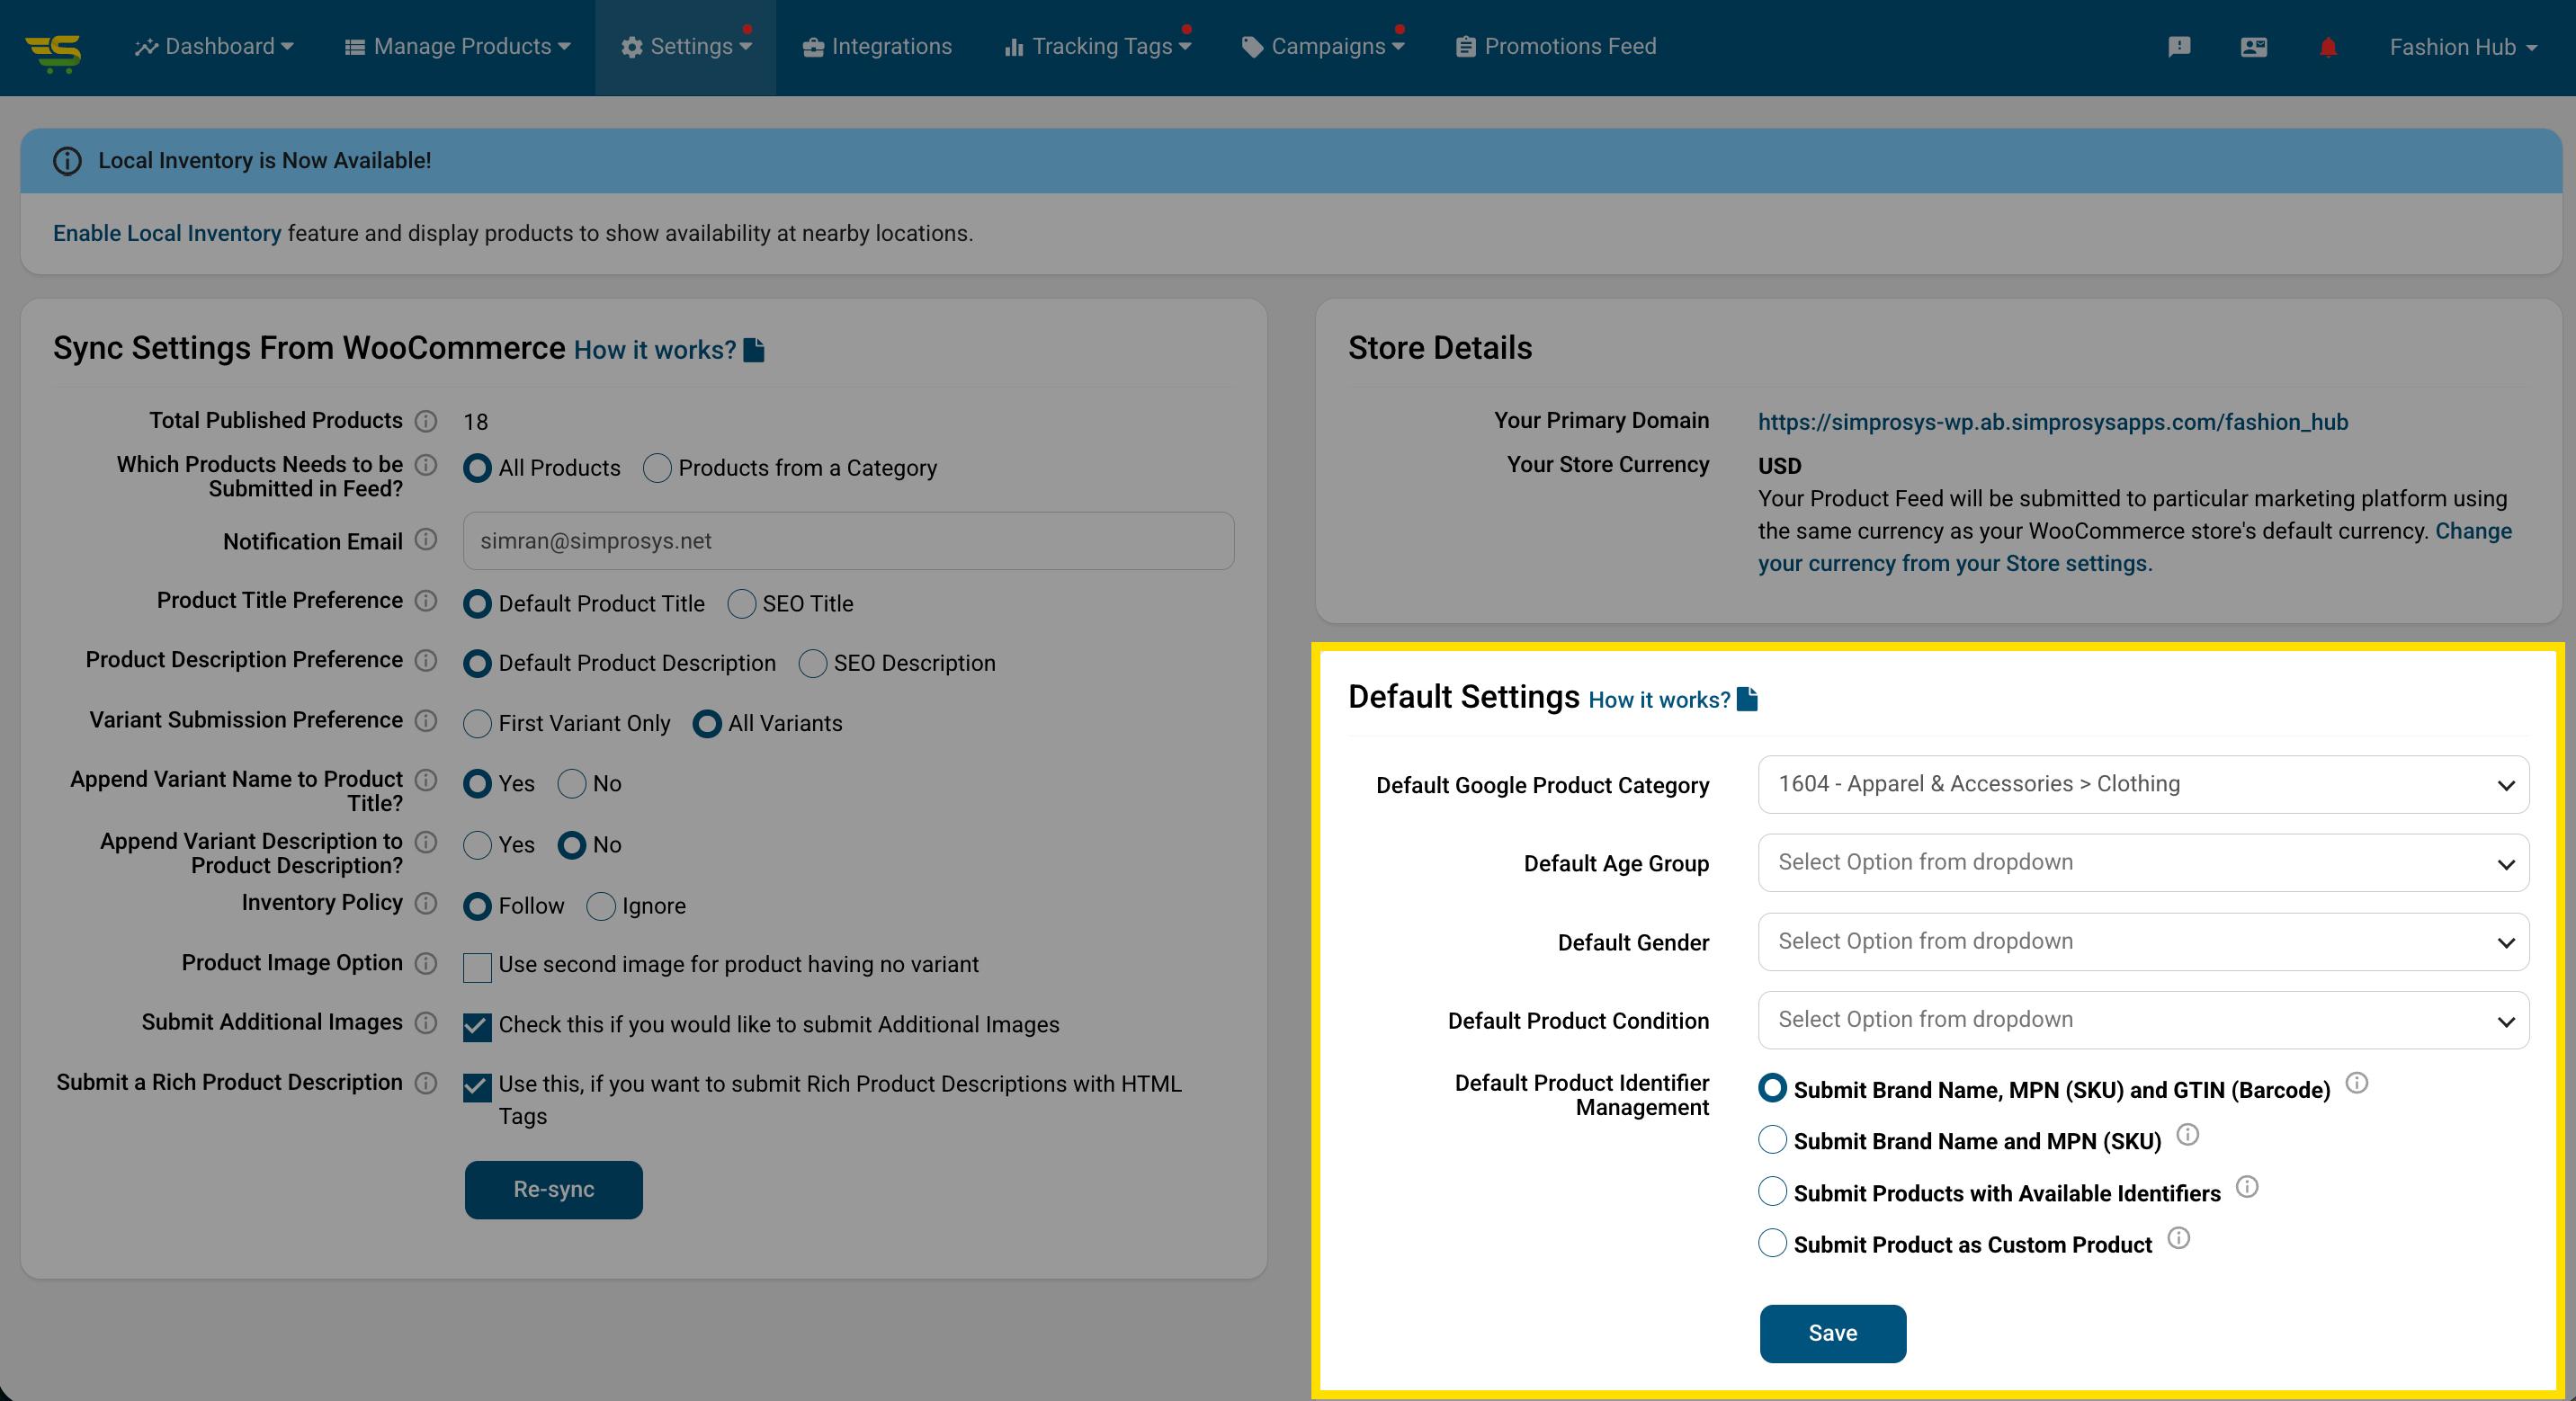Viewport: 2576px width, 1401px height.
Task: Click info icon for Submit Product as Custom Product
Action: [x=2178, y=1239]
